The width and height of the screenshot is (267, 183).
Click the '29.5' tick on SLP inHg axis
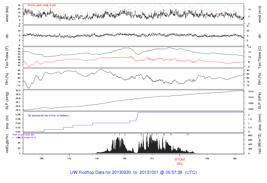[x=19, y=110]
